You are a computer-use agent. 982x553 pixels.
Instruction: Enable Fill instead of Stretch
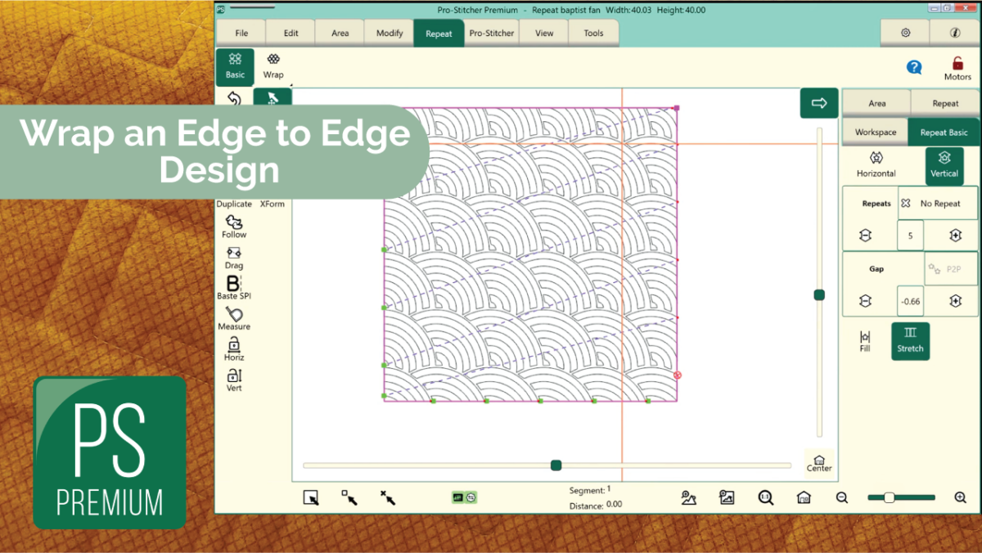pos(865,341)
